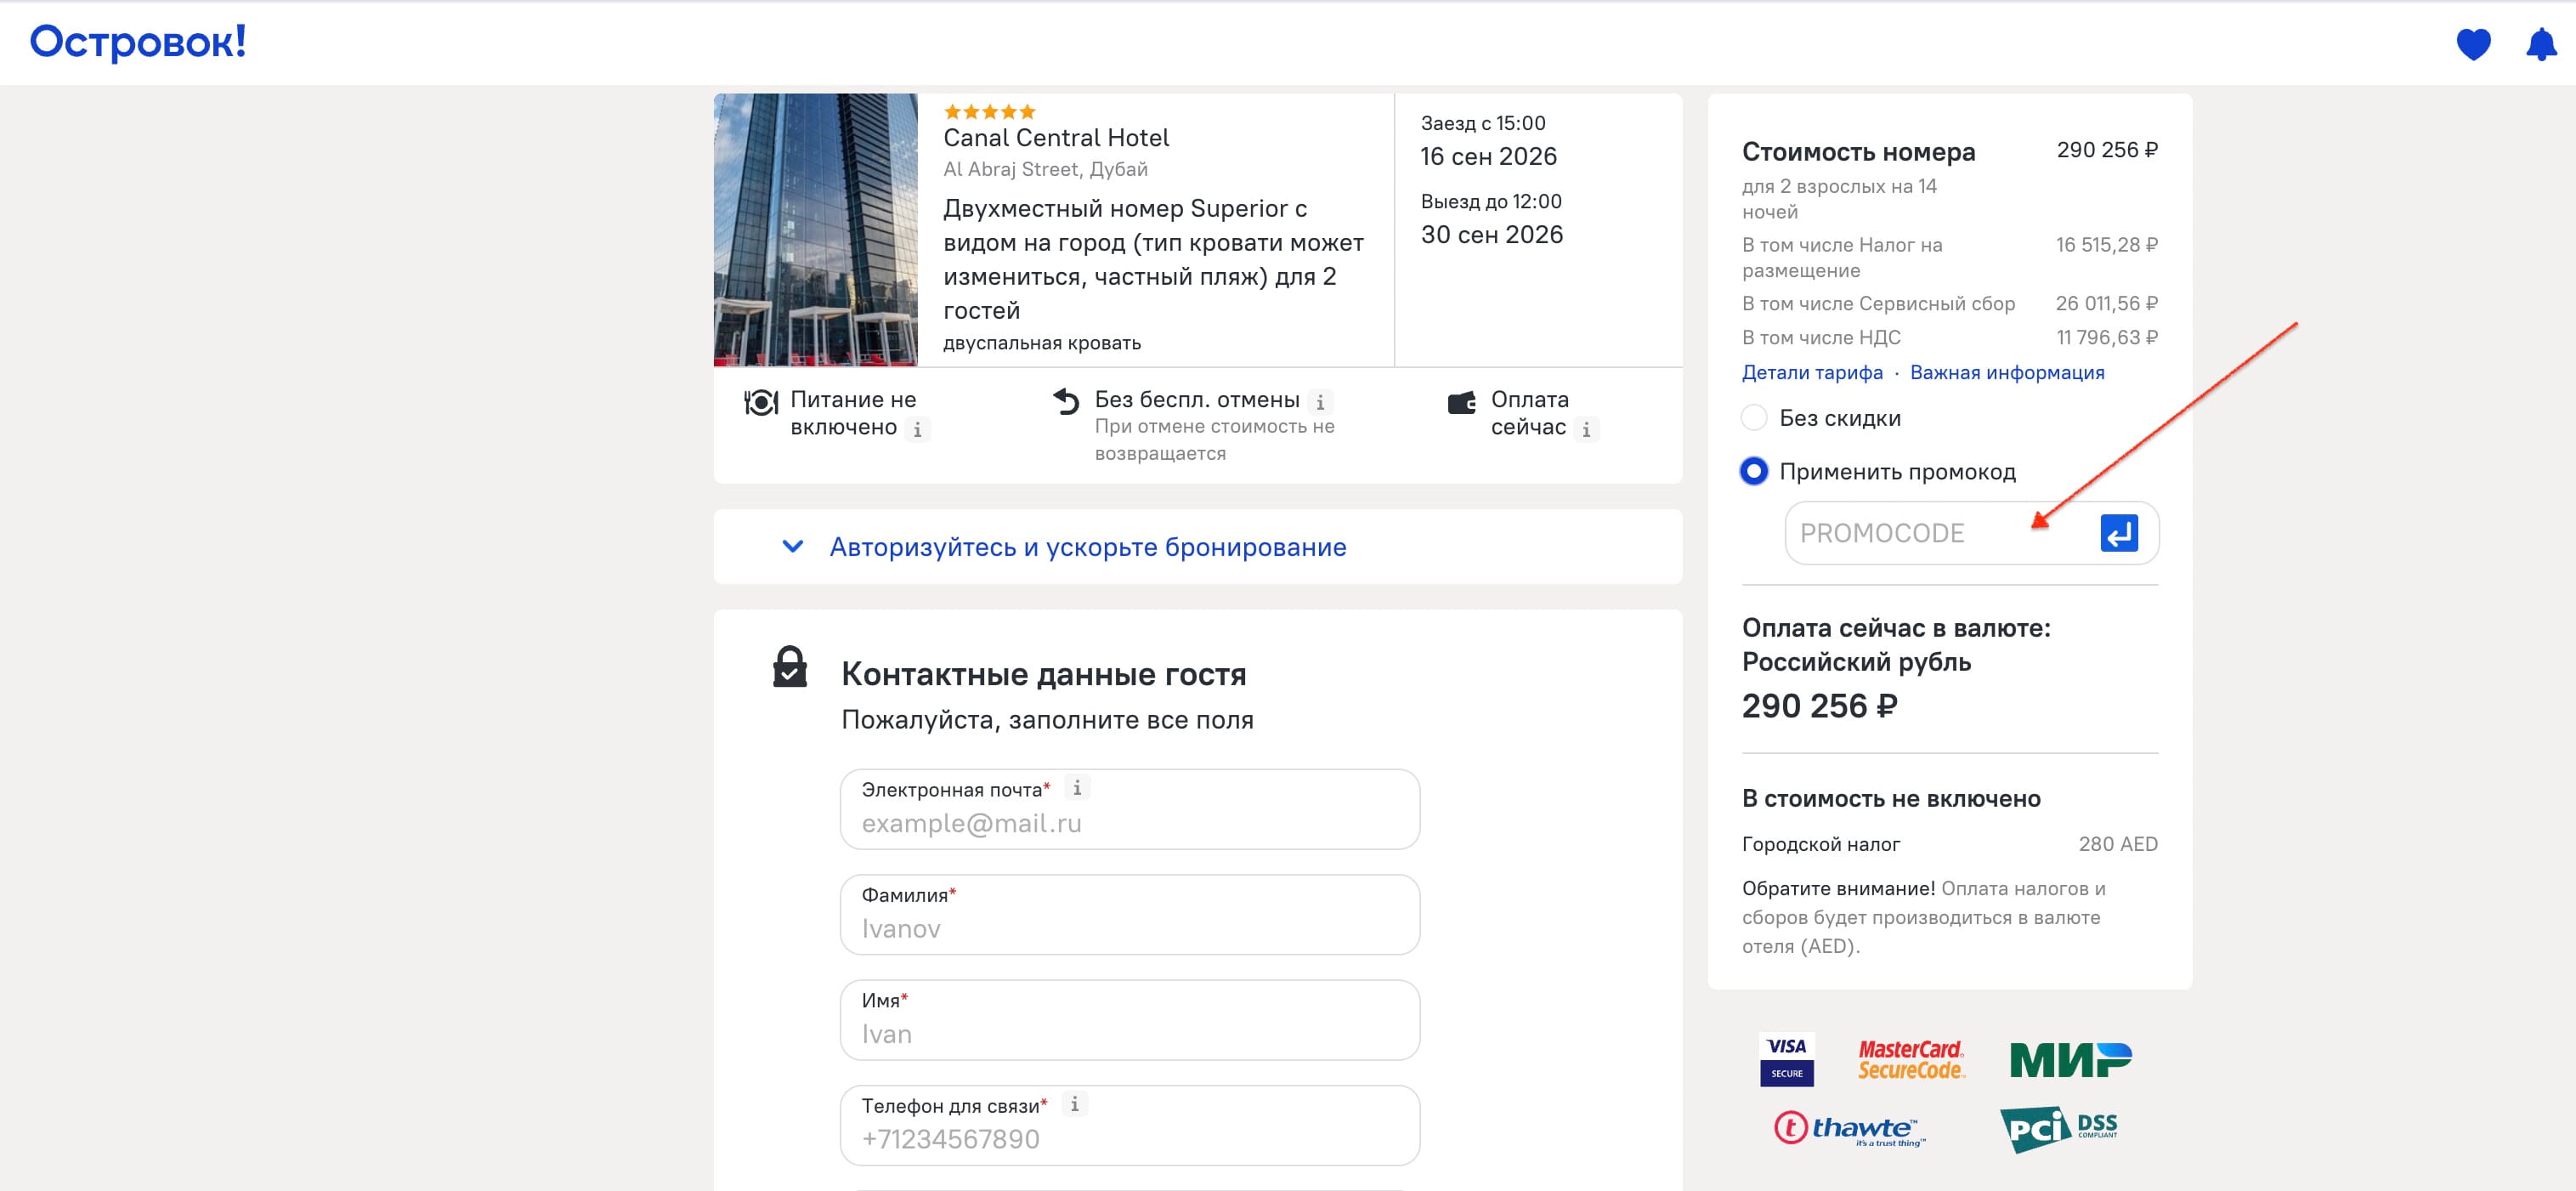The width and height of the screenshot is (2576, 1191).
Task: Go to Островок home via logo
Action: point(138,42)
